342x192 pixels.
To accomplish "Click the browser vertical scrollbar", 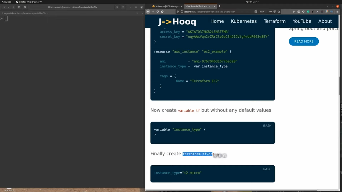I will [339, 86].
